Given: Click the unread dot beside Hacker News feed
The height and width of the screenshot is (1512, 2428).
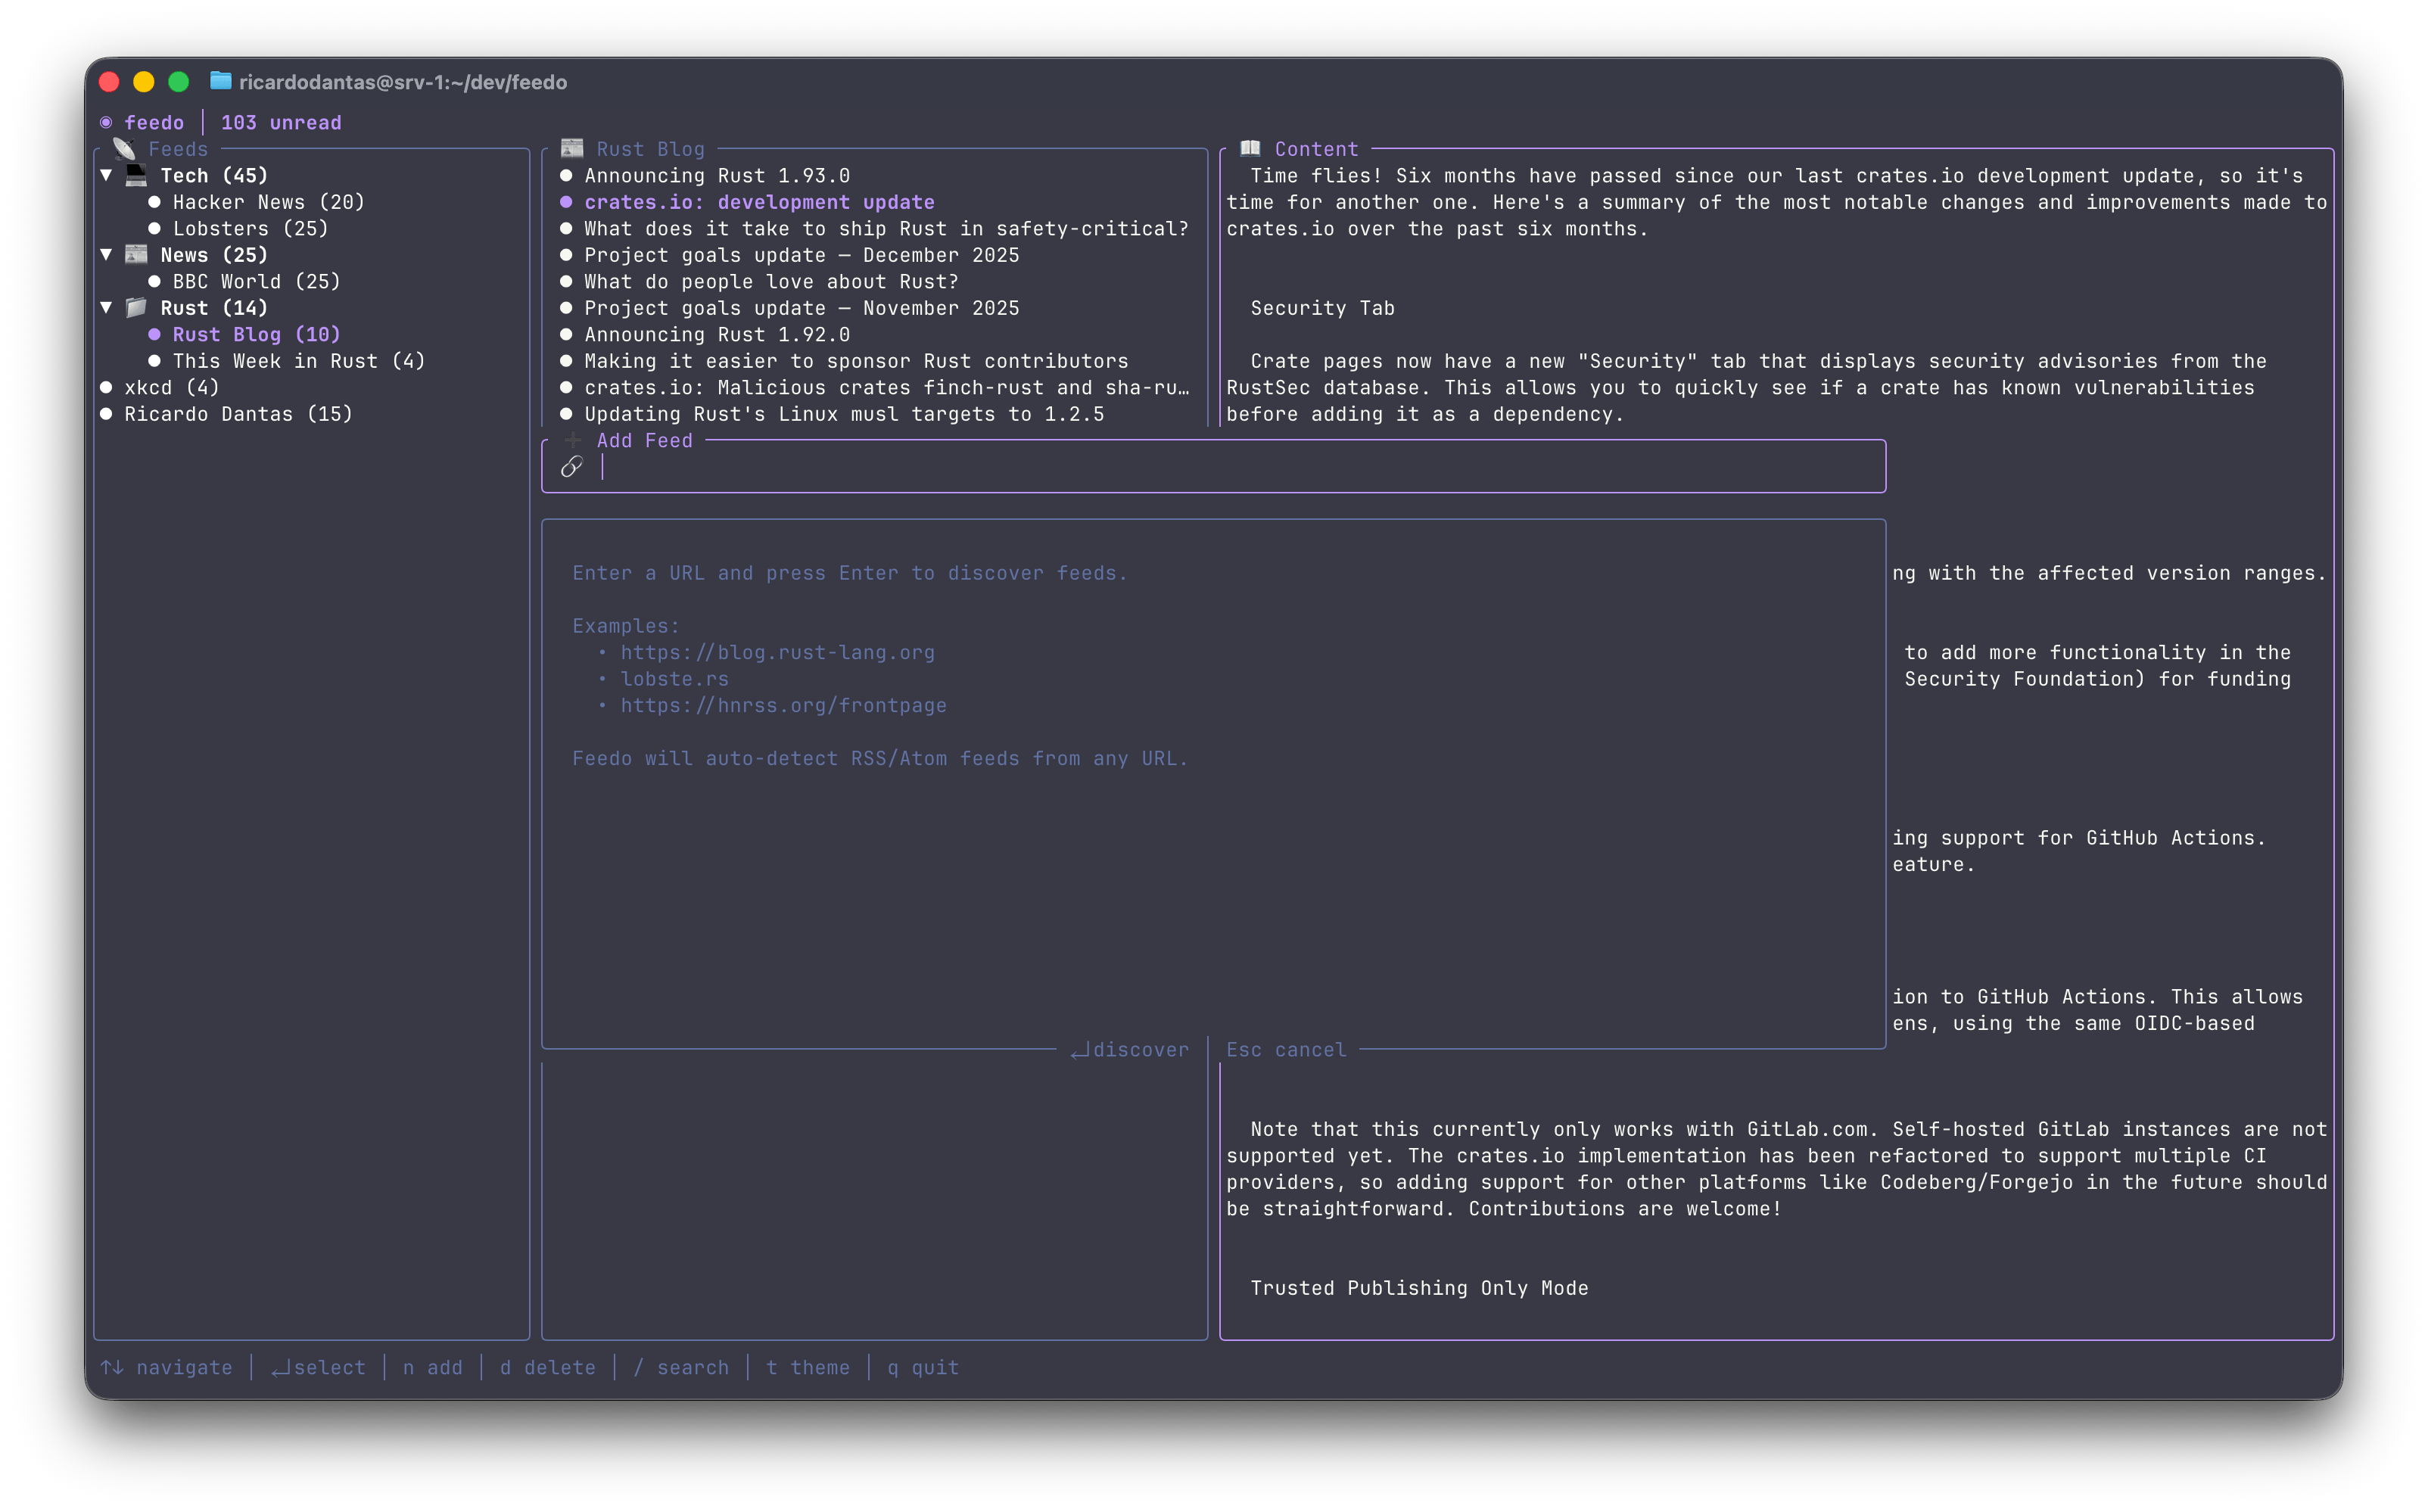Looking at the screenshot, I should [x=154, y=202].
